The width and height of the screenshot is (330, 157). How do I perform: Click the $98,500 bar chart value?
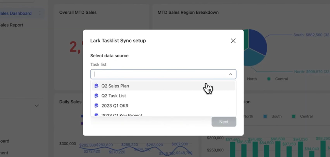[278, 139]
